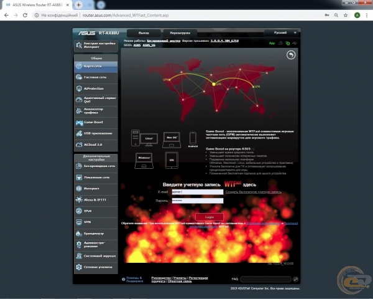Focus the FAQ search field
The height and width of the screenshot is (299, 373).
(265, 279)
